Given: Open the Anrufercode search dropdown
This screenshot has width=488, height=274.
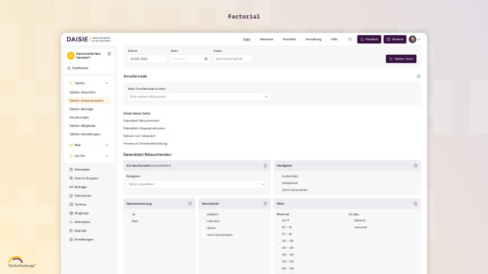Looking at the screenshot, I should pos(199,97).
